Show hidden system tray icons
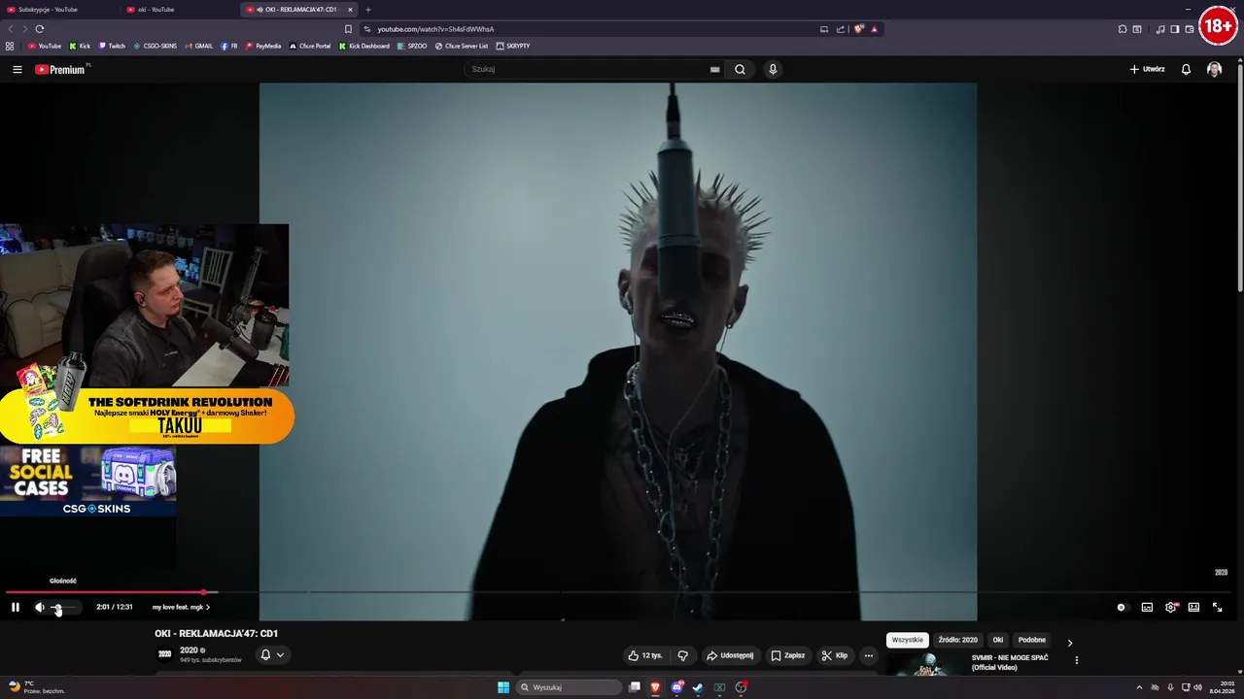This screenshot has width=1244, height=699. [x=1139, y=687]
